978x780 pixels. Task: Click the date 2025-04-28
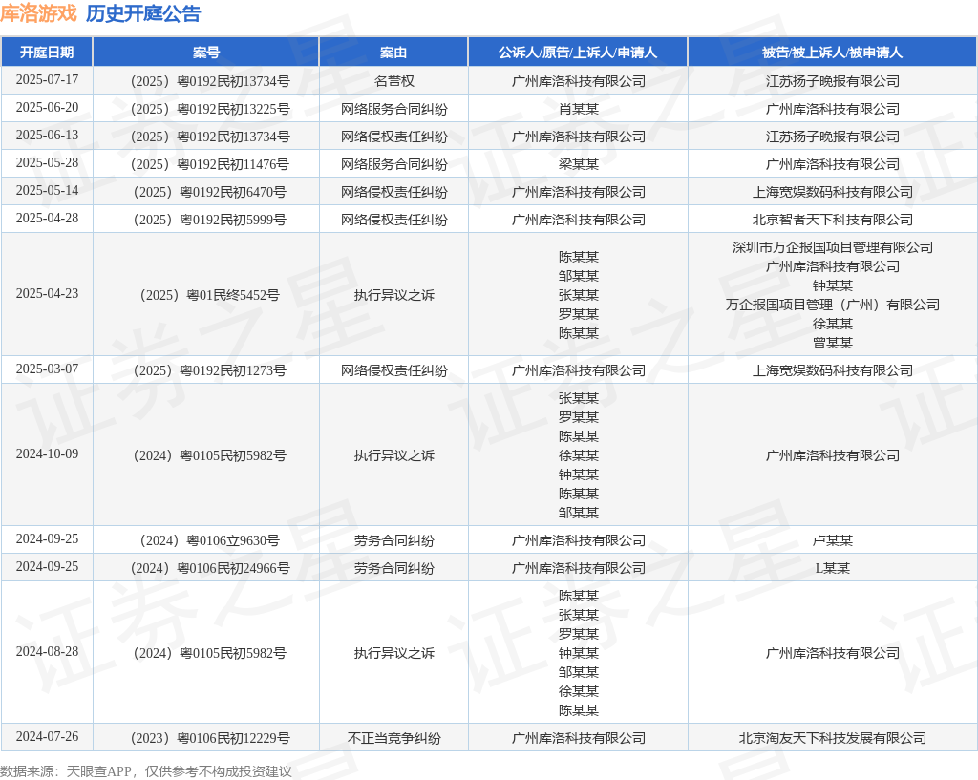click(x=47, y=219)
